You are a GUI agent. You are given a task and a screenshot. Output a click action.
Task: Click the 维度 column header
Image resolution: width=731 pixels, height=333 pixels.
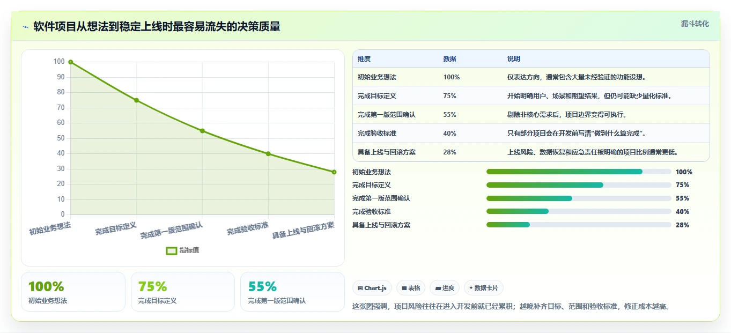[364, 59]
